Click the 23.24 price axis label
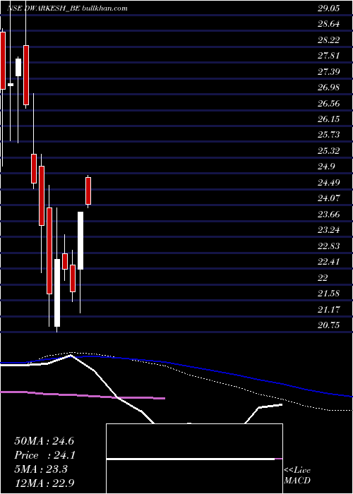Screen dimensions: 353x494 (x=329, y=230)
